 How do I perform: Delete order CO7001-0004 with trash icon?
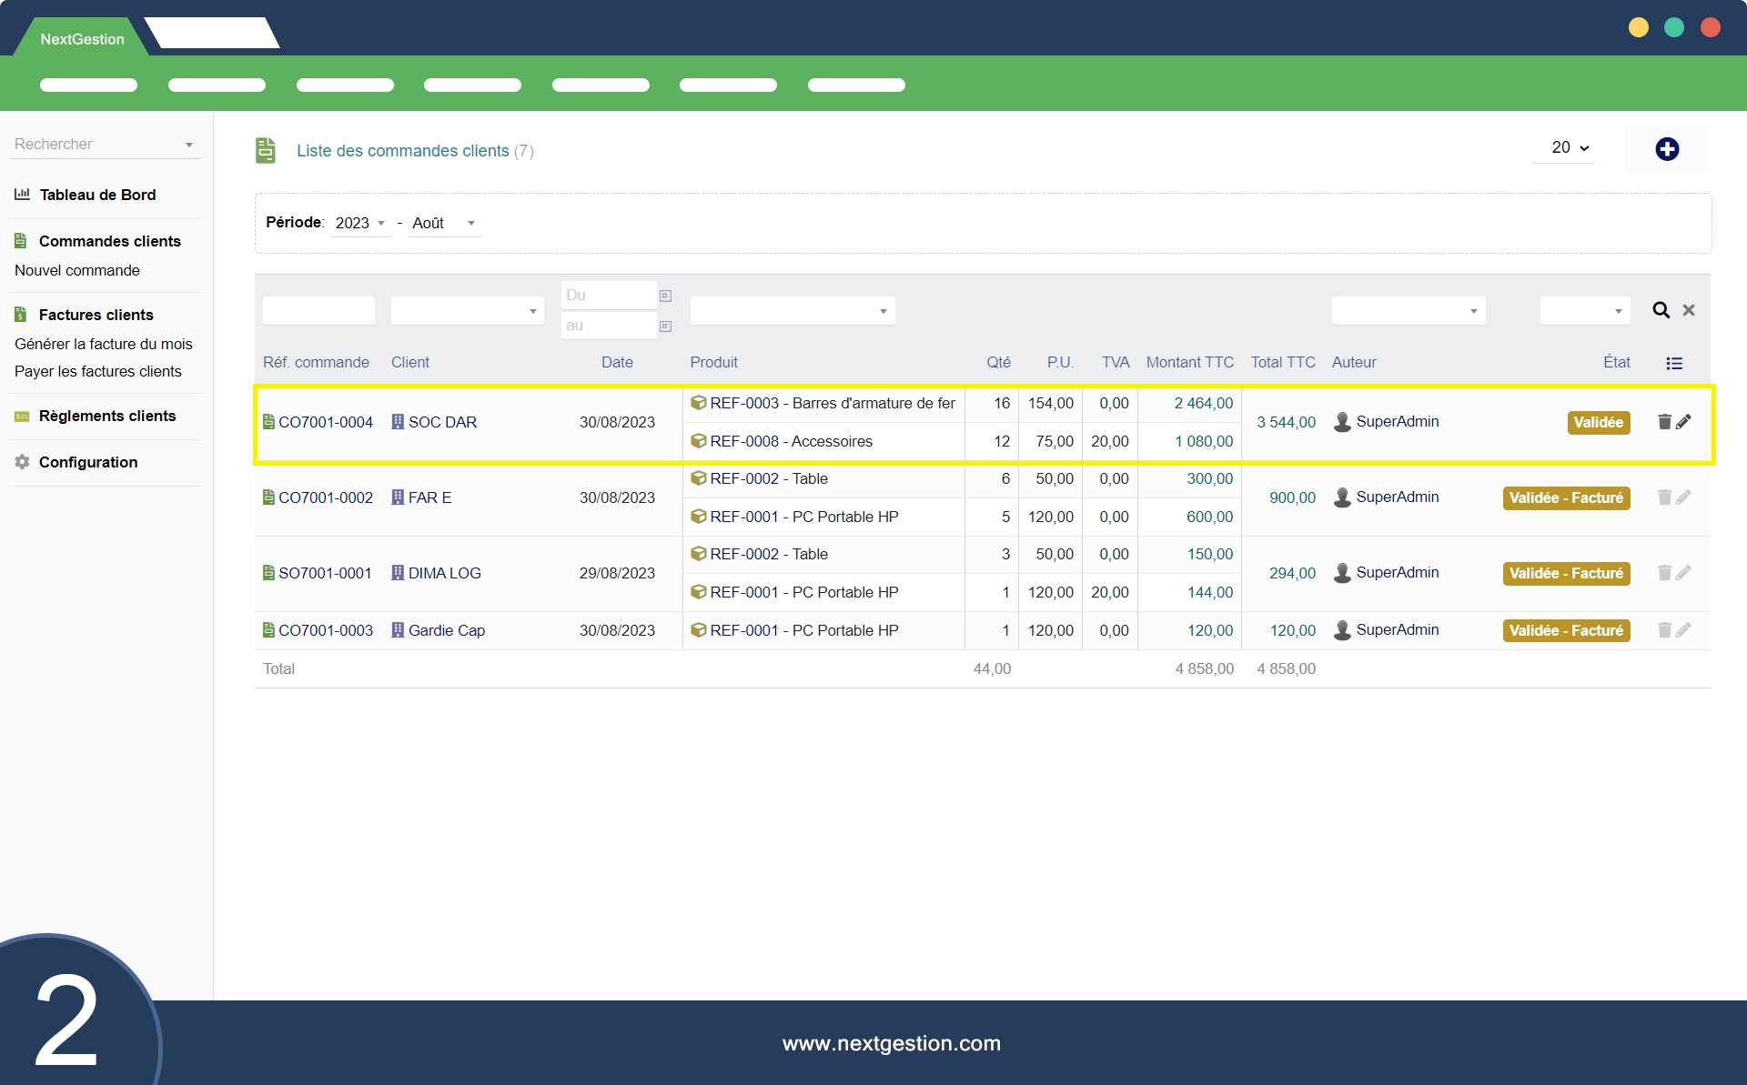1664,422
